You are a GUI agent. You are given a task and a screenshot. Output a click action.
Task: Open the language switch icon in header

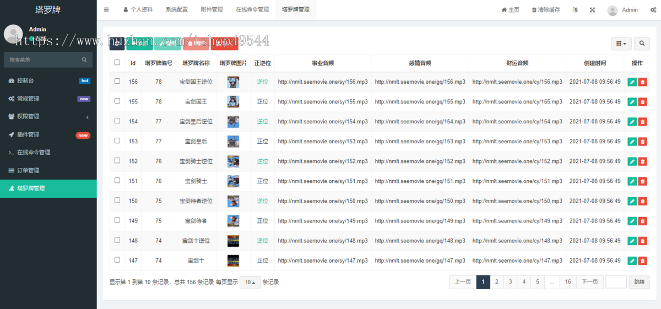coord(575,10)
